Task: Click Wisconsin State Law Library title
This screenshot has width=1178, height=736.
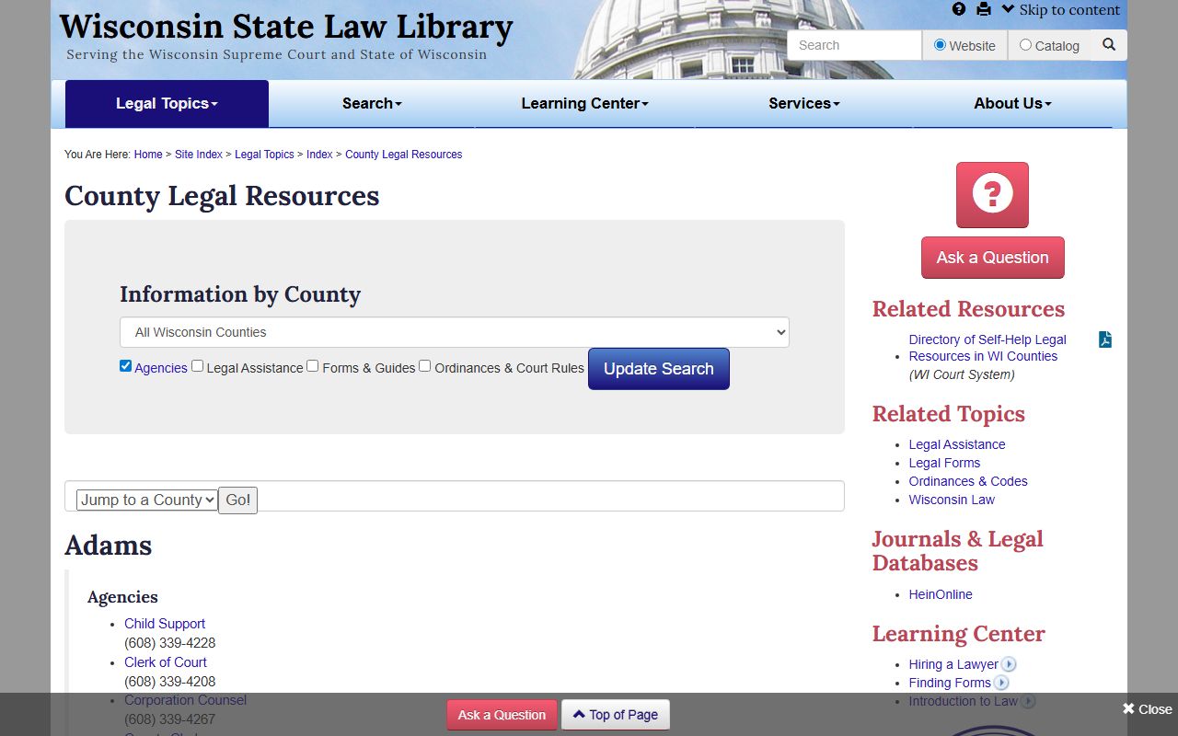Action: [285, 27]
